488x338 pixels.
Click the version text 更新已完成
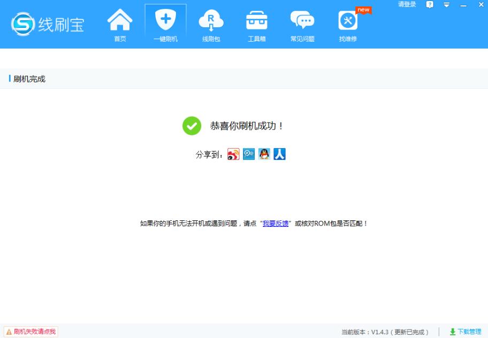(x=410, y=331)
